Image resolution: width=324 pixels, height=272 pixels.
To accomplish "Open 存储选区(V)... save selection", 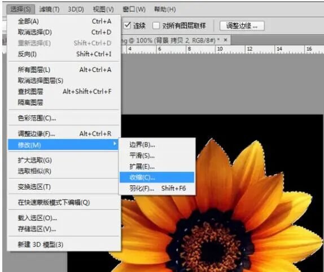I will pyautogui.click(x=64, y=229).
